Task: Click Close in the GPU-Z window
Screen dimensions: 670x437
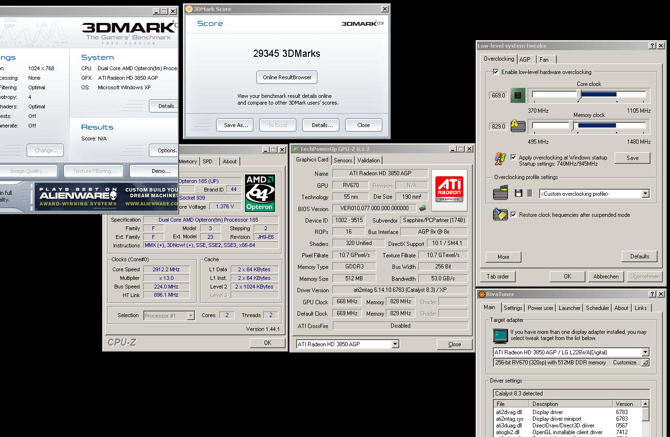Action: tap(455, 344)
